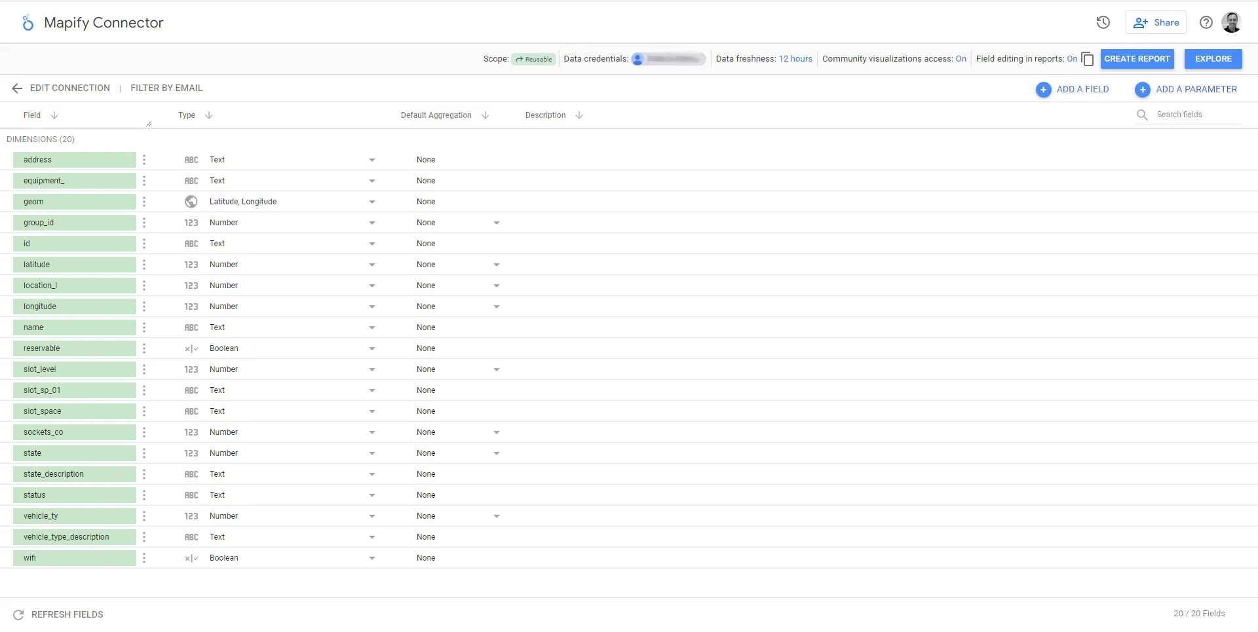Sort by Field column arrow
This screenshot has height=632, width=1258.
[x=54, y=115]
